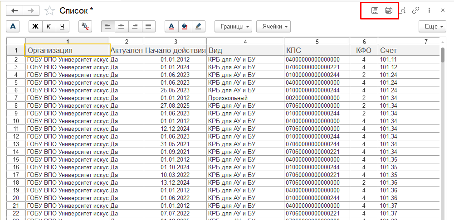Screen dimensions: 454x220
Task: Click the КПС header cell
Action: (317, 51)
